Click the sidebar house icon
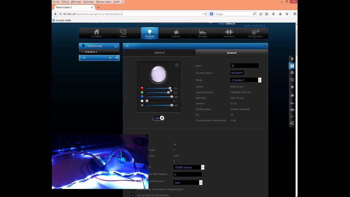The width and height of the screenshot is (350, 197). (292, 73)
